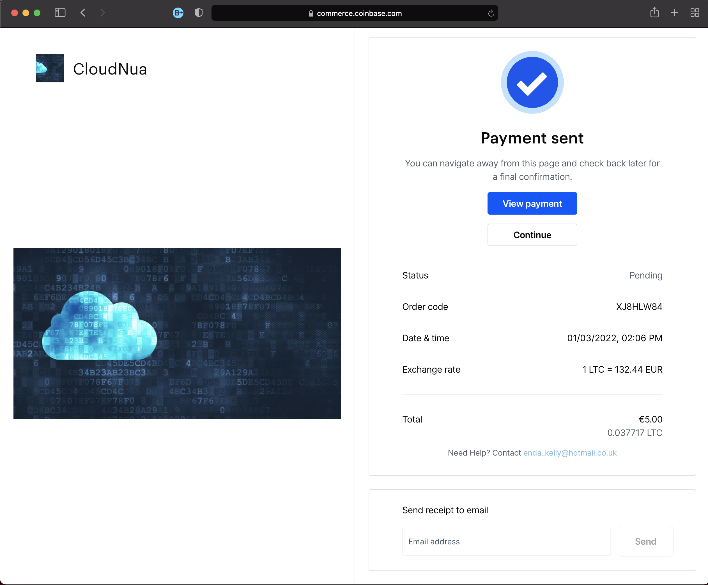Click the browser forward navigation arrow
Viewport: 708px width, 585px height.
[104, 13]
